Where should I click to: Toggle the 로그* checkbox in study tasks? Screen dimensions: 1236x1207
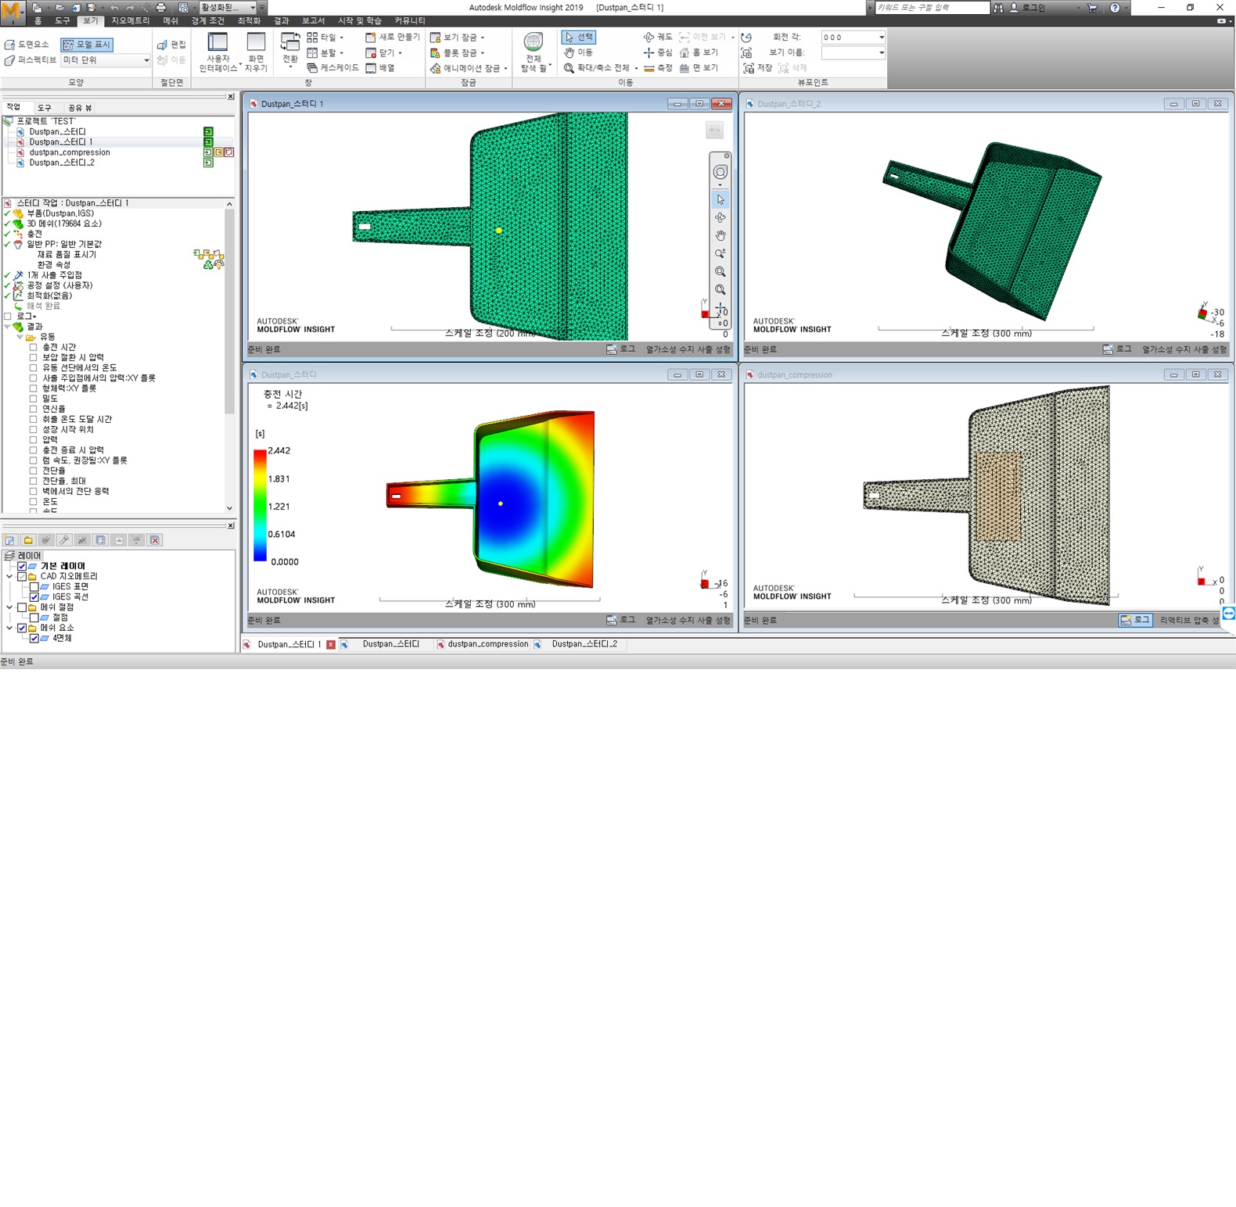[x=8, y=317]
